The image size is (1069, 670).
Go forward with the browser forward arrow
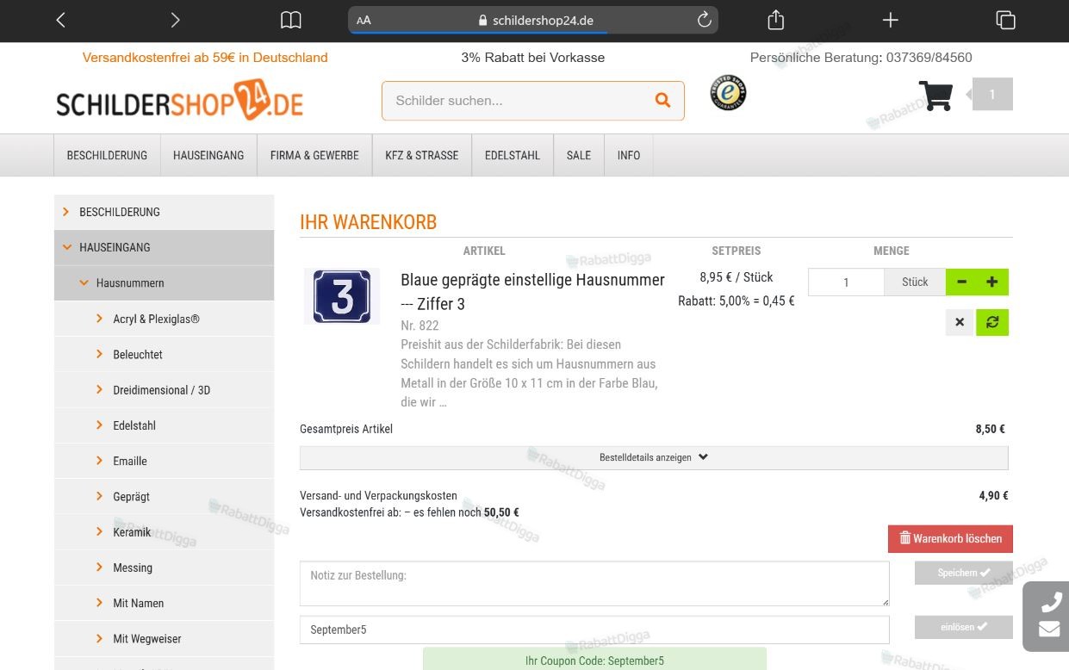pos(175,20)
